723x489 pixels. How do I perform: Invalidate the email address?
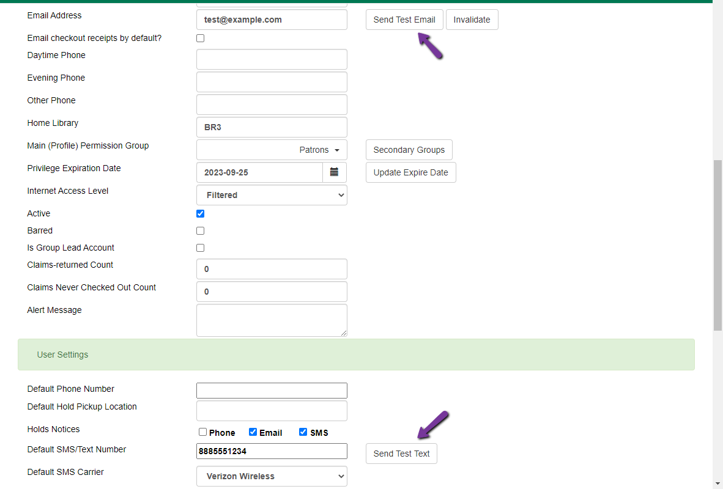tap(472, 20)
